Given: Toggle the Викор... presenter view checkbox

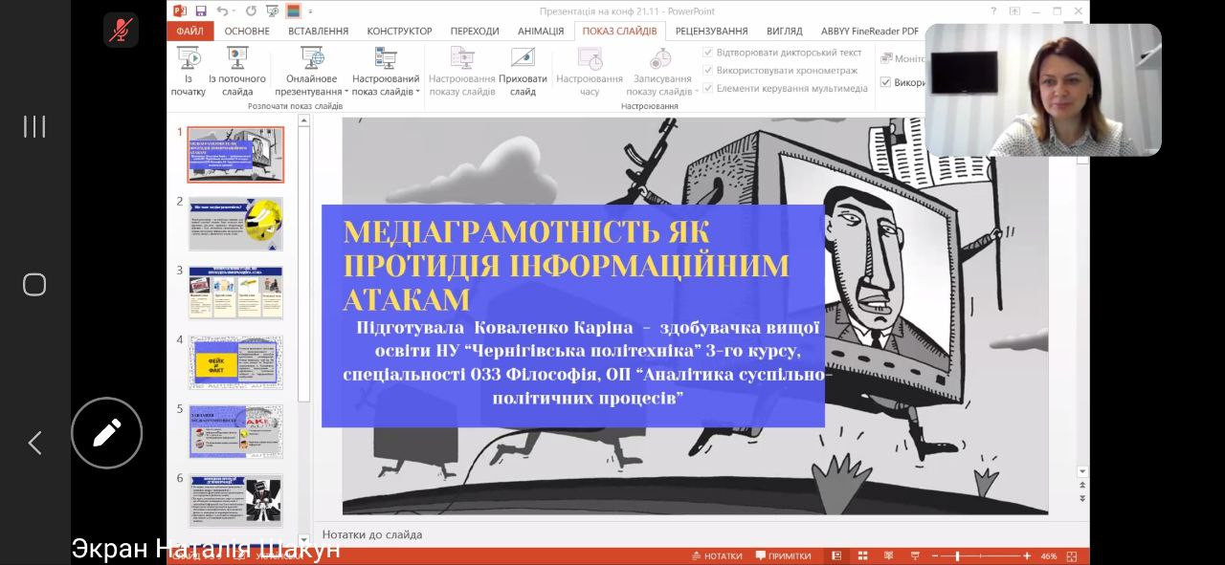Looking at the screenshot, I should pyautogui.click(x=886, y=82).
